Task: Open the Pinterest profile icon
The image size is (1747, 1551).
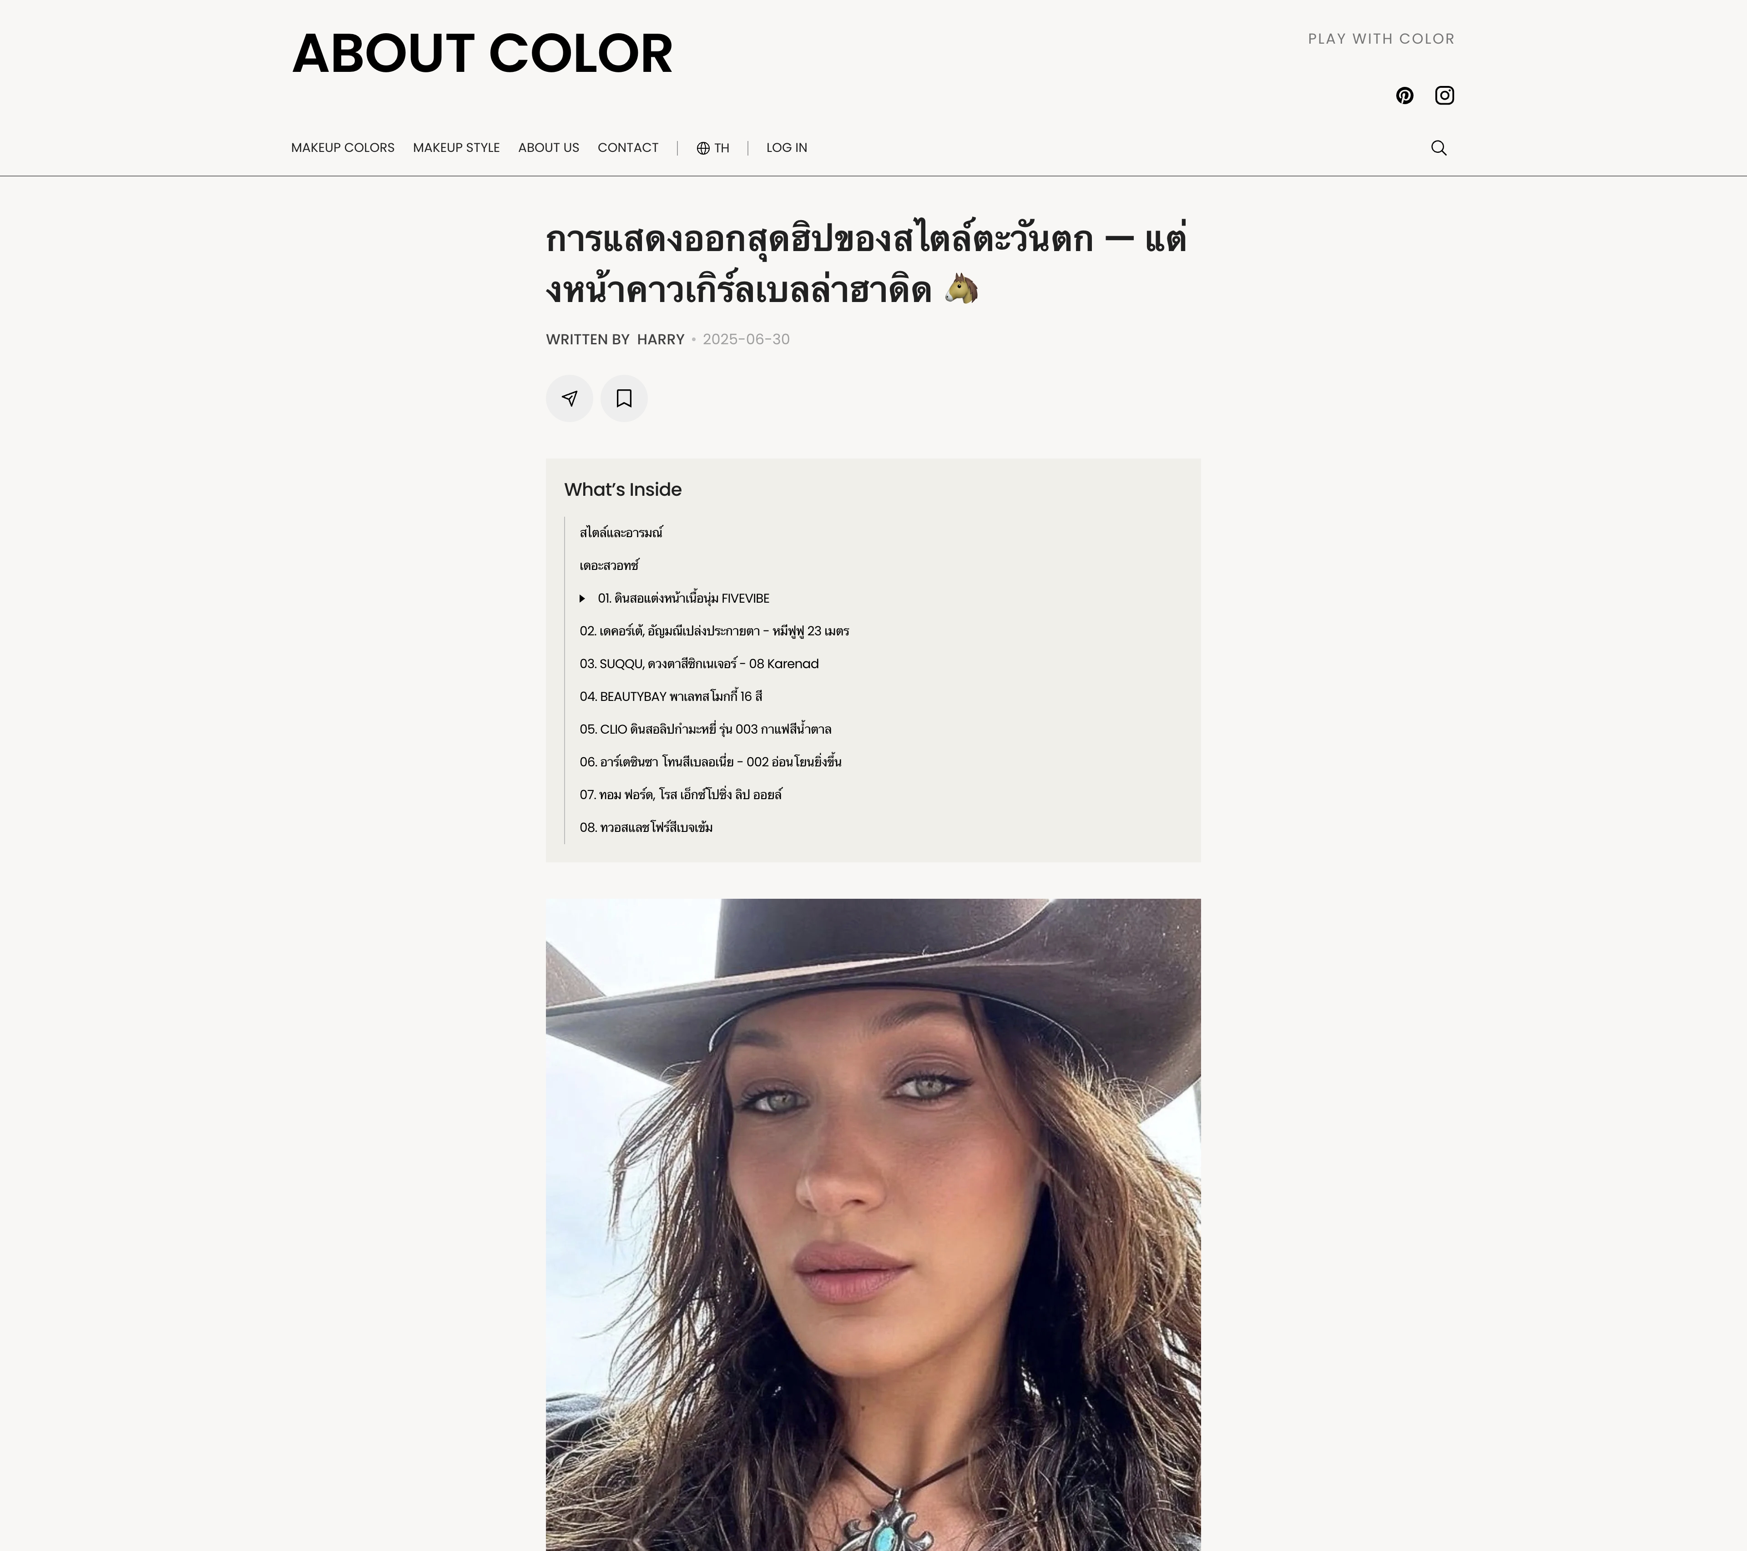Action: pos(1404,96)
